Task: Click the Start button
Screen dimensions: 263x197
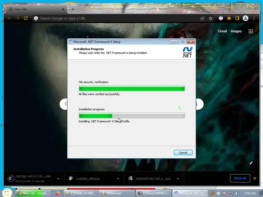Action: 7,193
